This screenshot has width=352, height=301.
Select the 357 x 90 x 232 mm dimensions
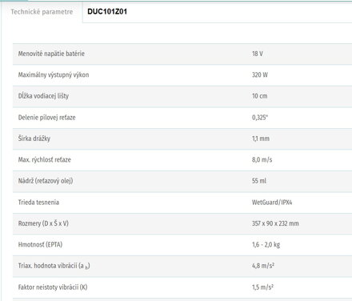(275, 223)
